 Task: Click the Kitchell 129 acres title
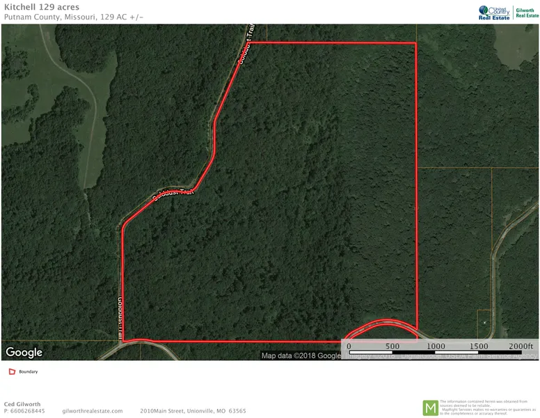tap(42, 8)
